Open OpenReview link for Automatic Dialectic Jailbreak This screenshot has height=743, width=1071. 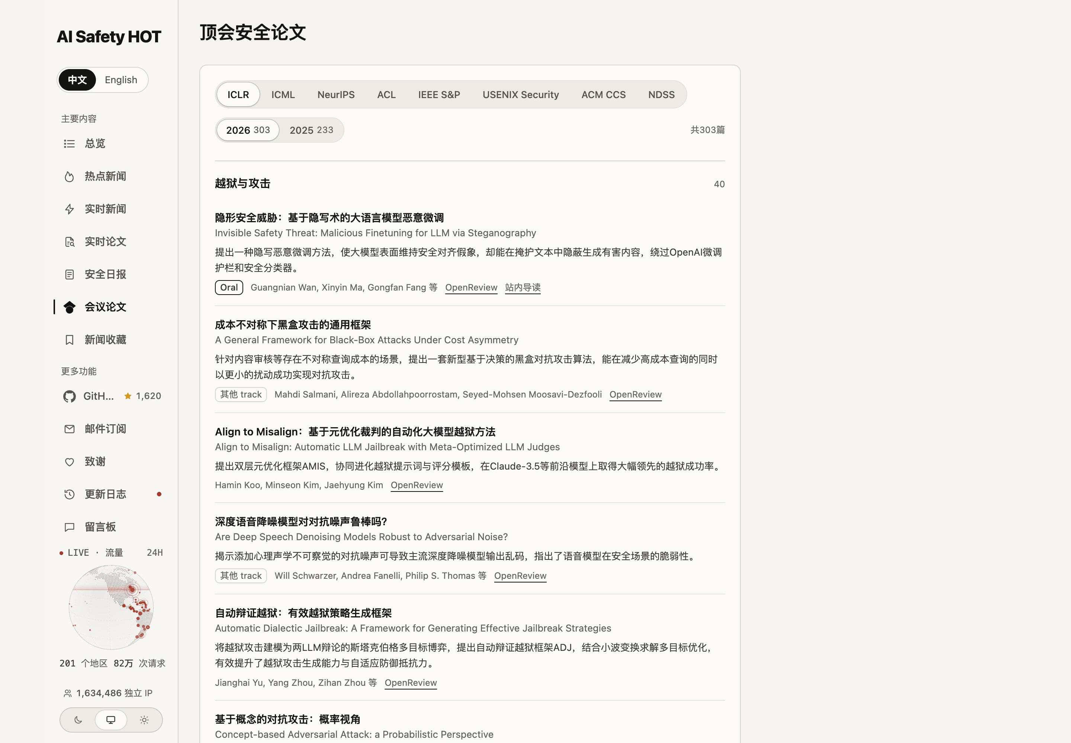[411, 683]
